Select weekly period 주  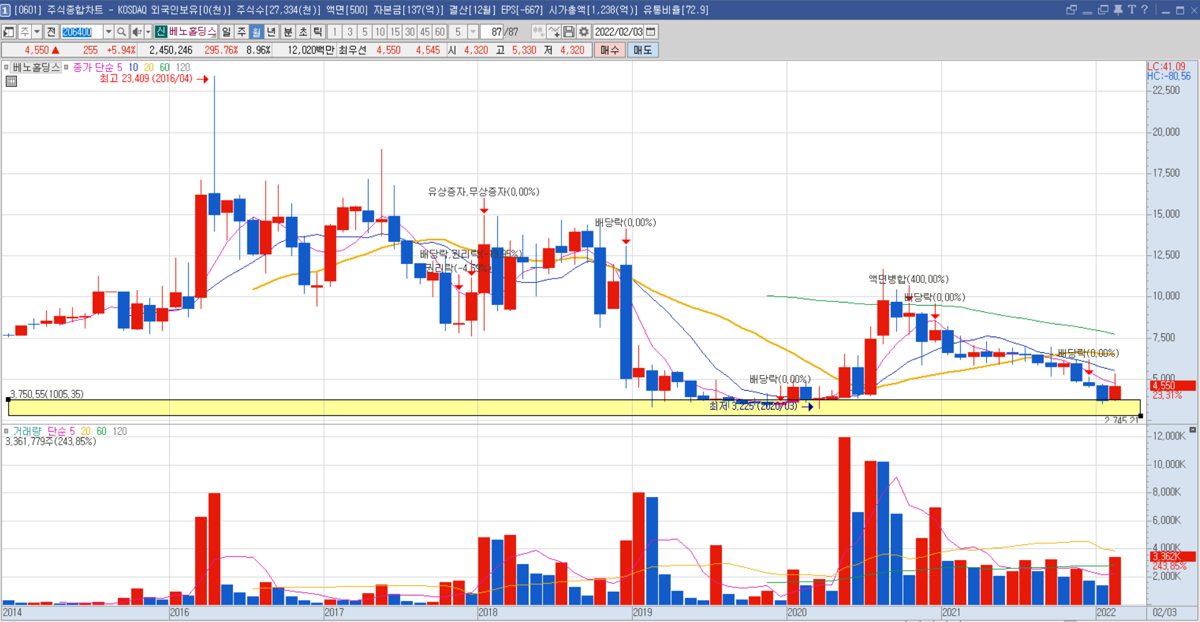pos(242,32)
